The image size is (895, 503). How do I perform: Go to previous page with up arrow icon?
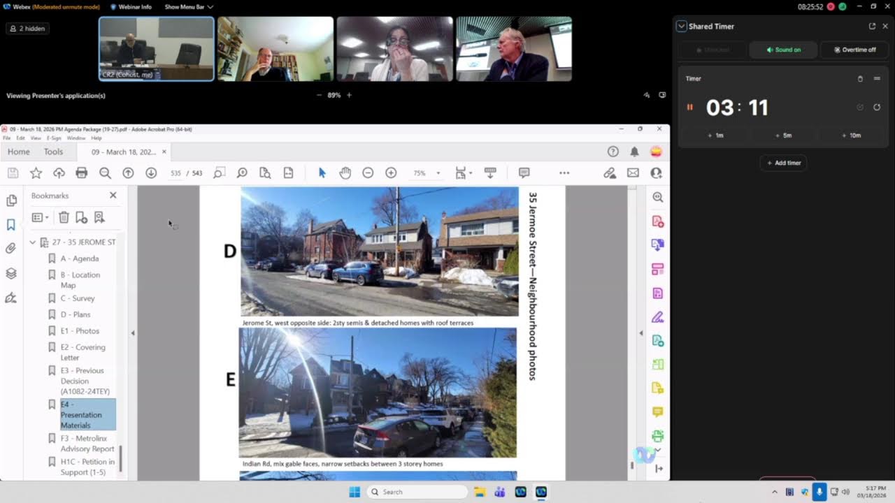point(128,173)
